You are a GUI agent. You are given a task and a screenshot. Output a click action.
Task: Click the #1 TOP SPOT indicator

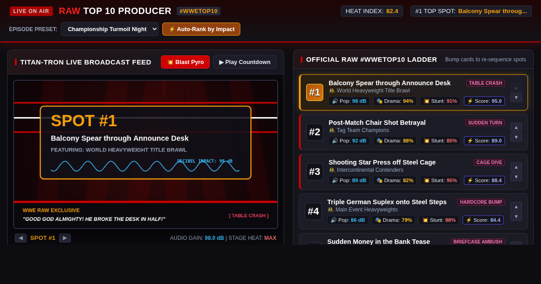[x=471, y=11]
